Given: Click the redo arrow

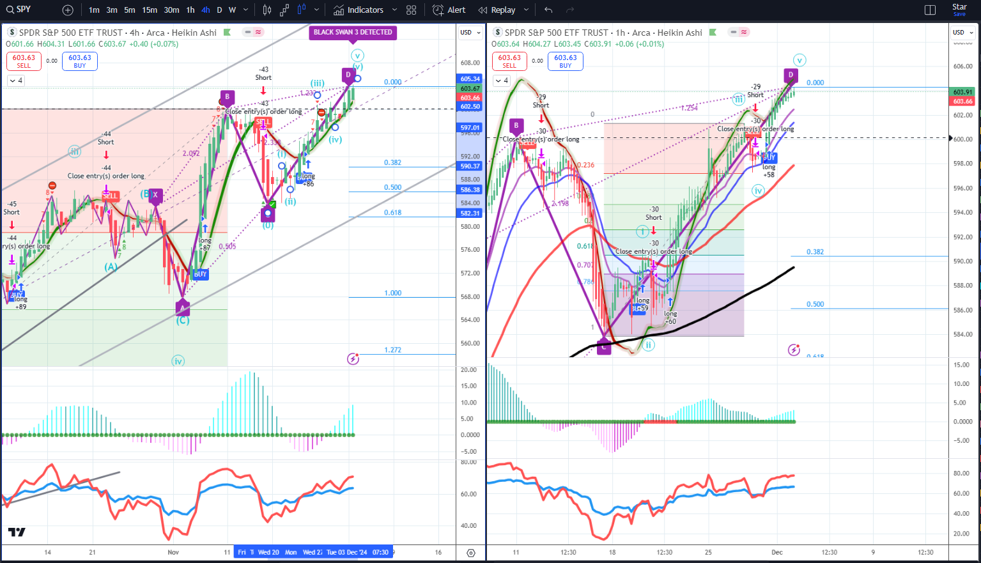Looking at the screenshot, I should tap(570, 10).
